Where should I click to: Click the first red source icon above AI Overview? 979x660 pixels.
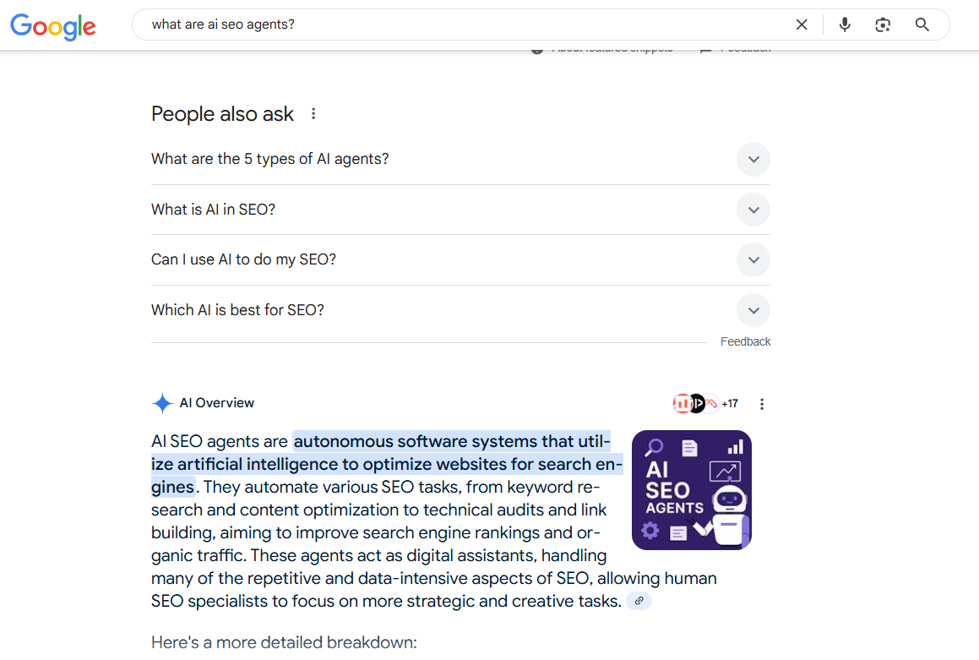pyautogui.click(x=683, y=404)
